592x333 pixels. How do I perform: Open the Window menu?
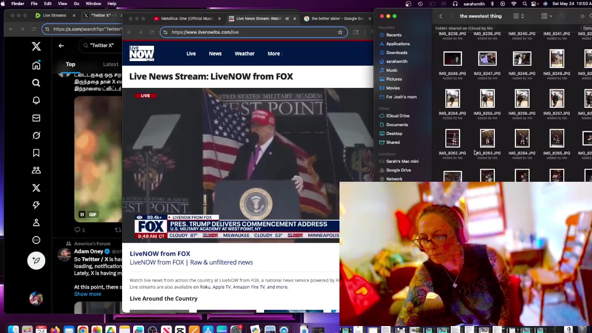pos(93,4)
